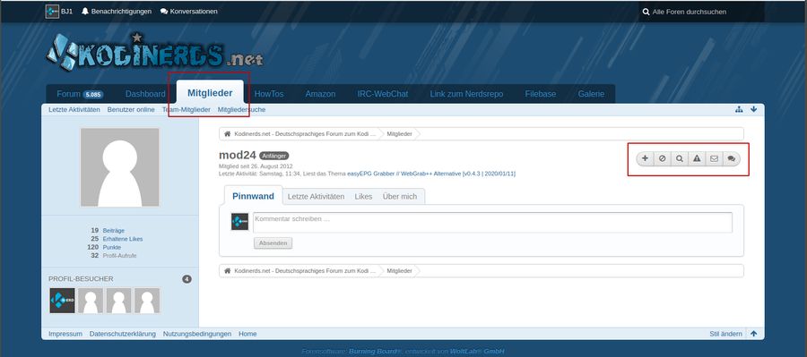Click the bell icon for Benachrichtigungen
The image size is (807, 357).
85,12
